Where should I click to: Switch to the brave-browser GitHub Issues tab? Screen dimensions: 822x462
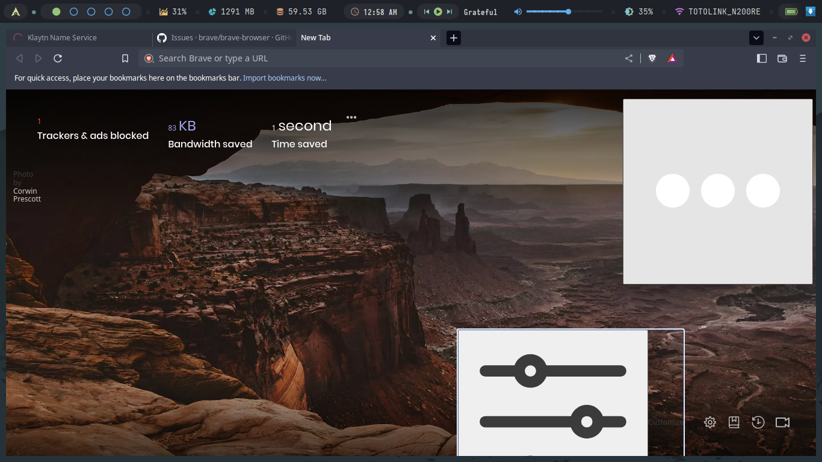click(x=224, y=38)
